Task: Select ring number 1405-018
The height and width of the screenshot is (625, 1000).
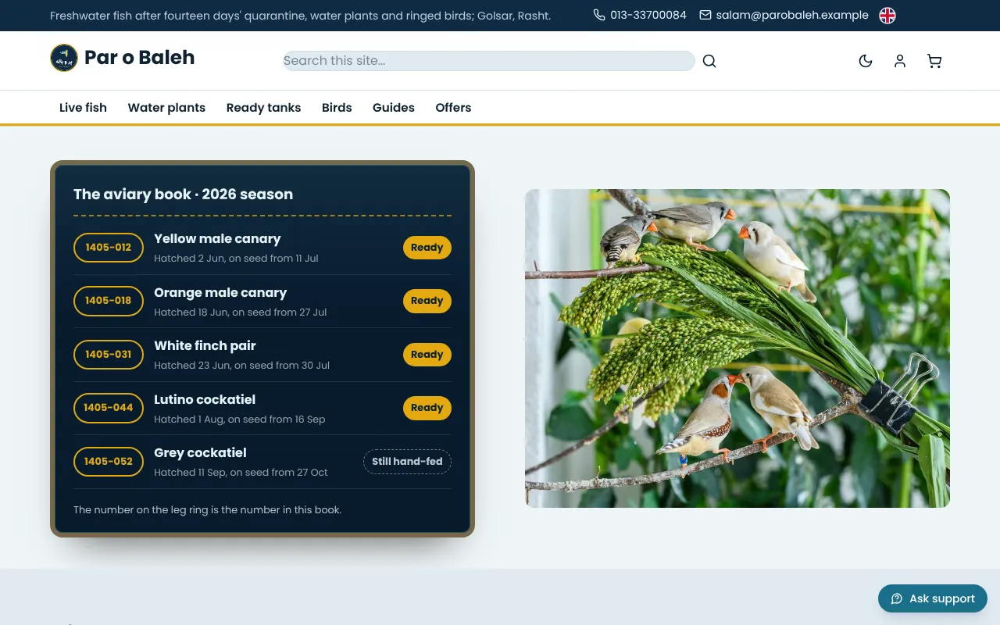Action: pyautogui.click(x=109, y=301)
